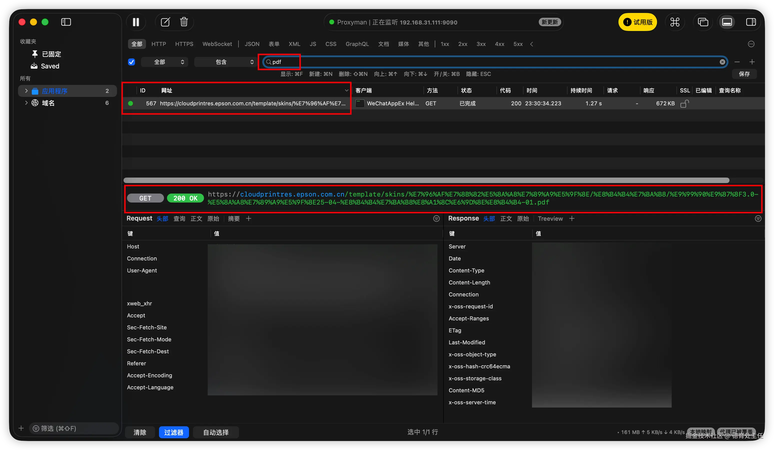
Task: Toggle the right panel layout icon
Action: click(x=751, y=22)
